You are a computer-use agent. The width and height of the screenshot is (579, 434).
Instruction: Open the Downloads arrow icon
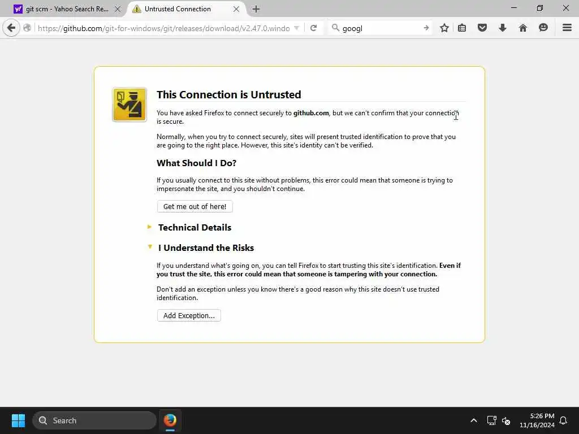pos(503,28)
